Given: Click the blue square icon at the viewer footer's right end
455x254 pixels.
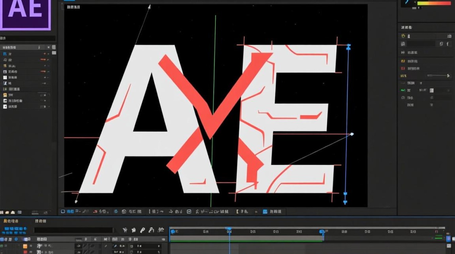Looking at the screenshot, I should 265,211.
